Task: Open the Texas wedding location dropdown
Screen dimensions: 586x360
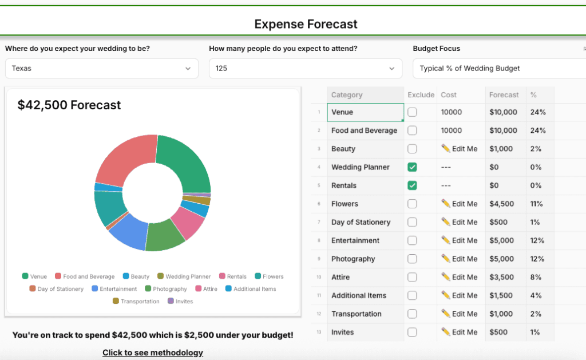Action: coord(101,68)
